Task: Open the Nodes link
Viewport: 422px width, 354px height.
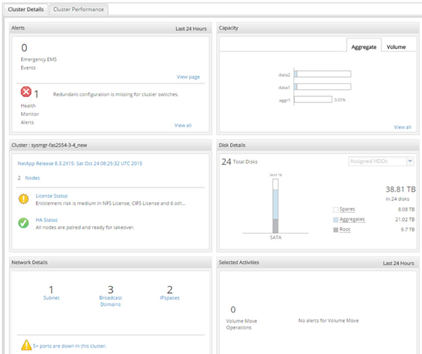Action: tap(32, 178)
